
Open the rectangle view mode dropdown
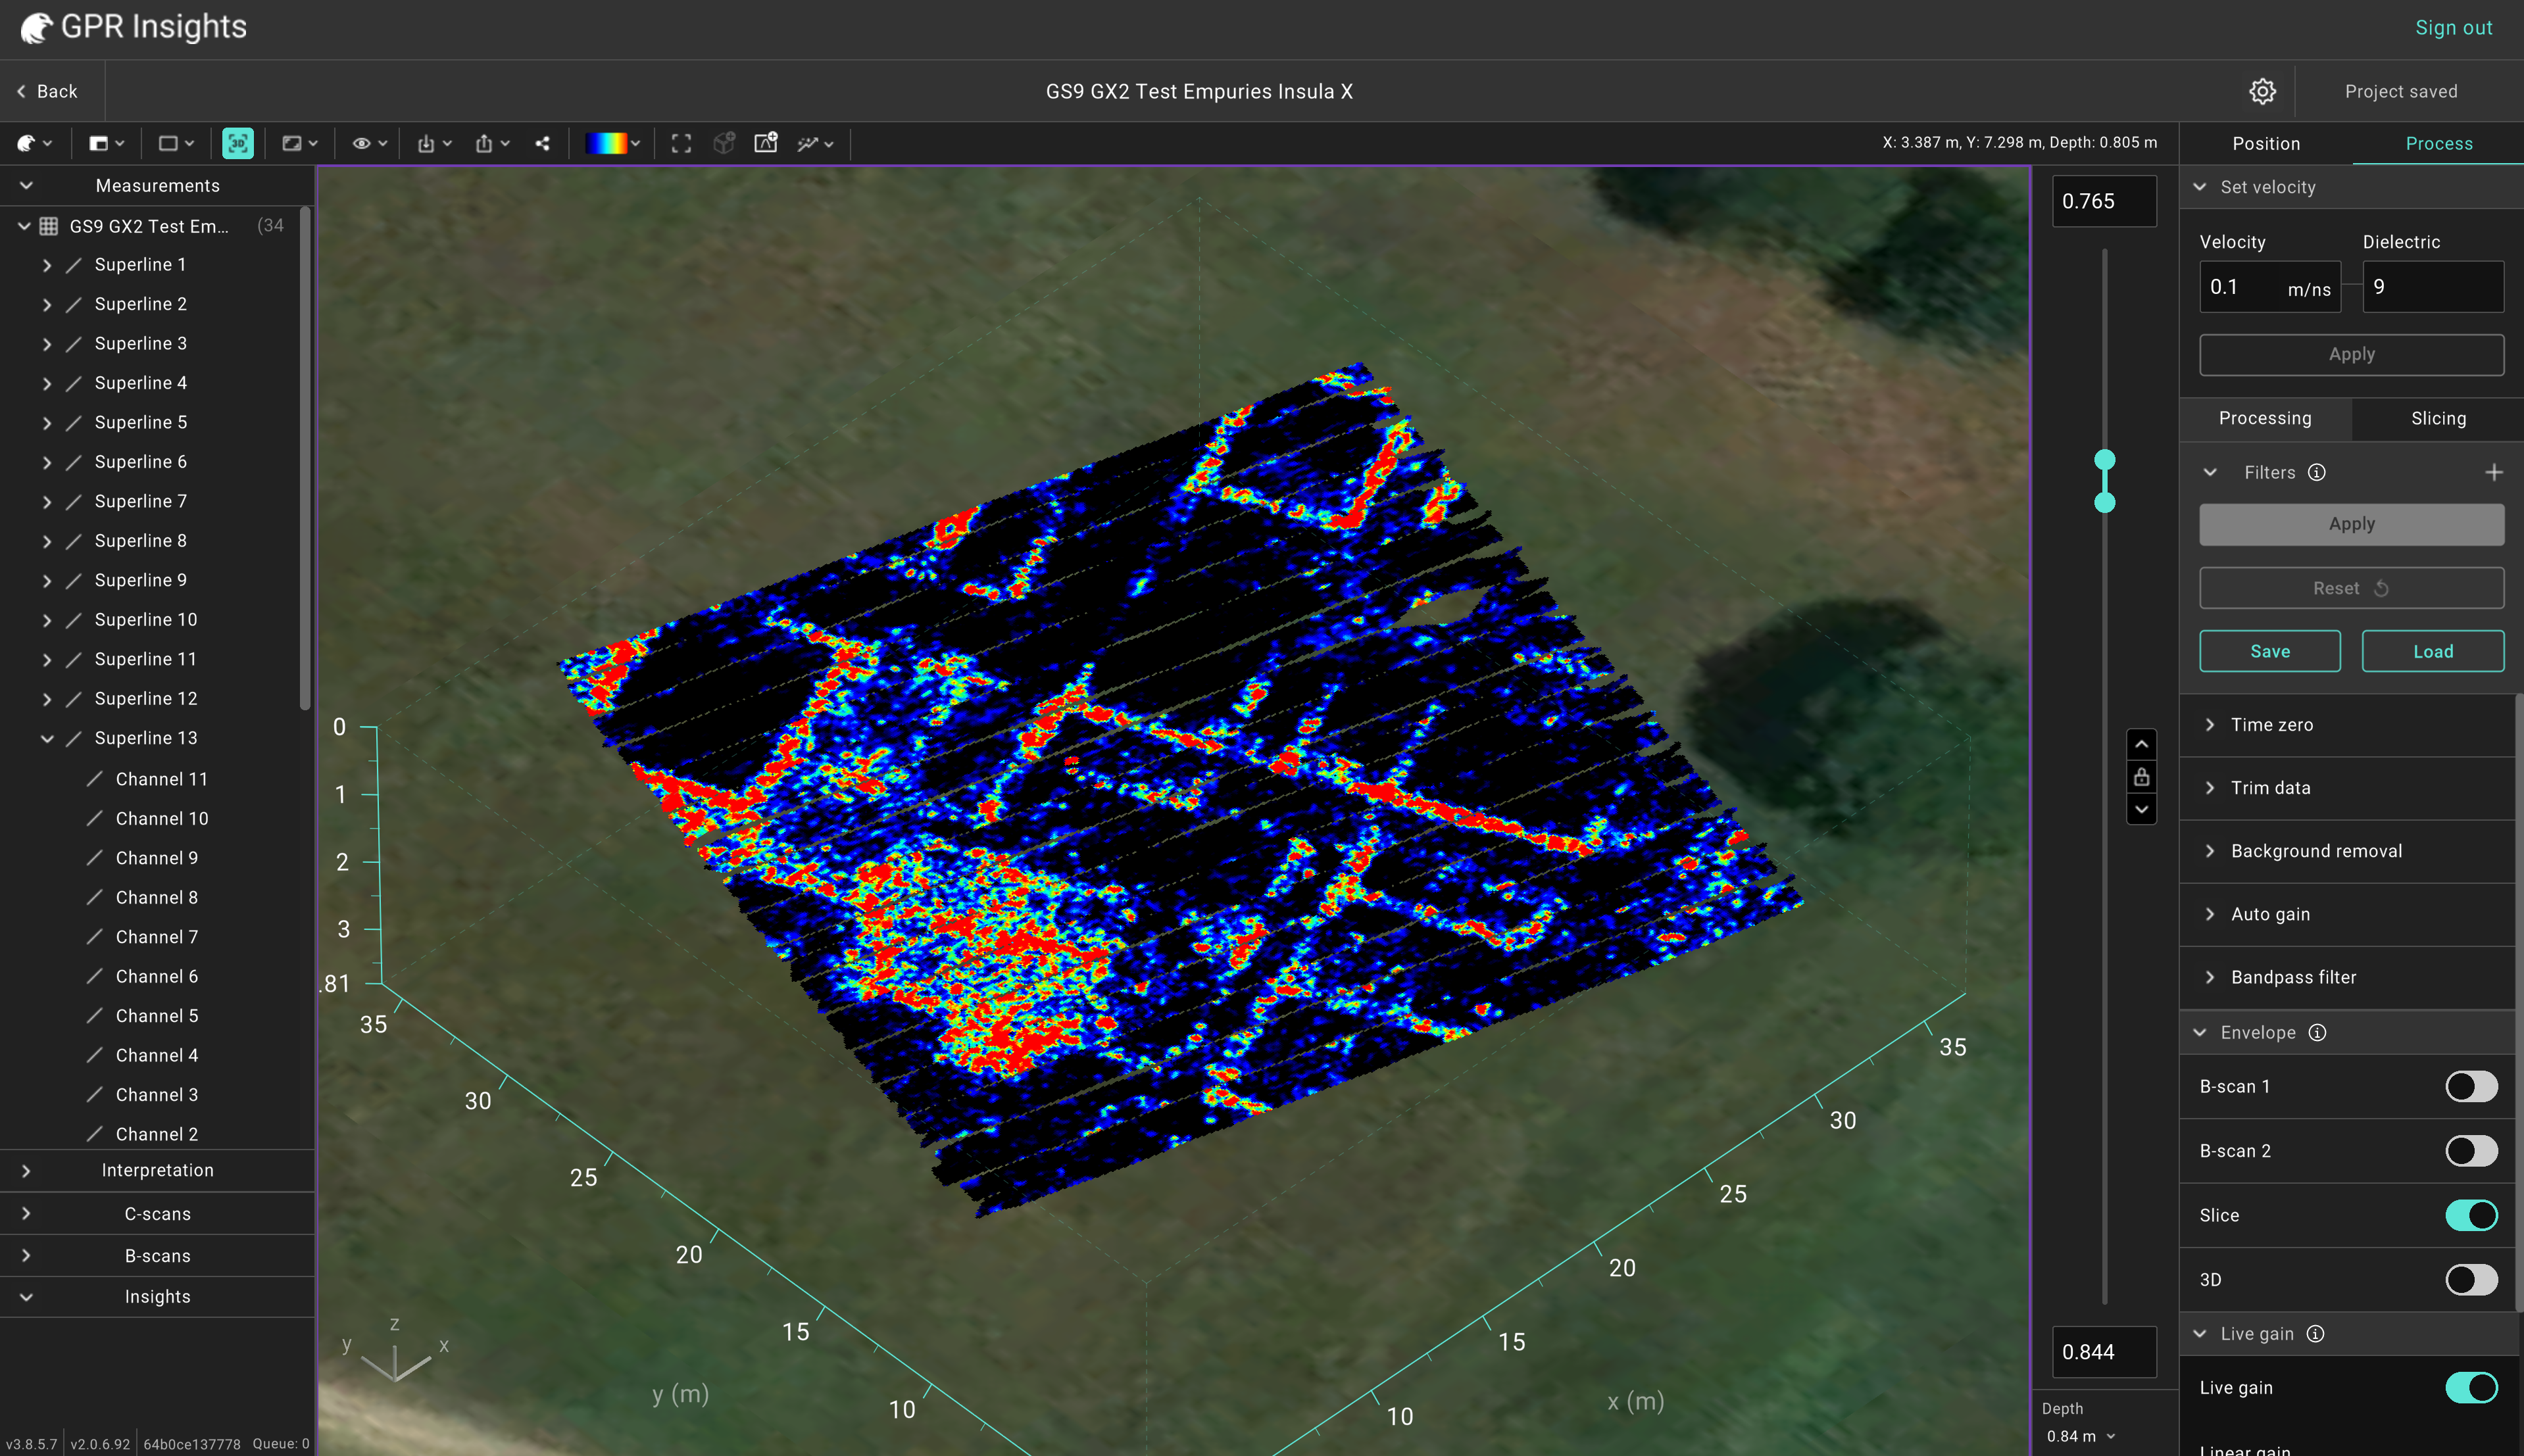click(x=176, y=143)
